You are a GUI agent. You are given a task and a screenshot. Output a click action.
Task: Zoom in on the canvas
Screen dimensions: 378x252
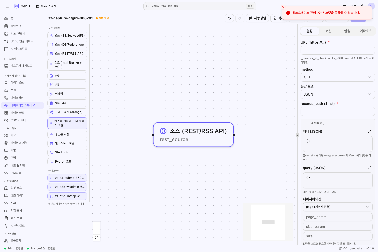tap(97, 225)
